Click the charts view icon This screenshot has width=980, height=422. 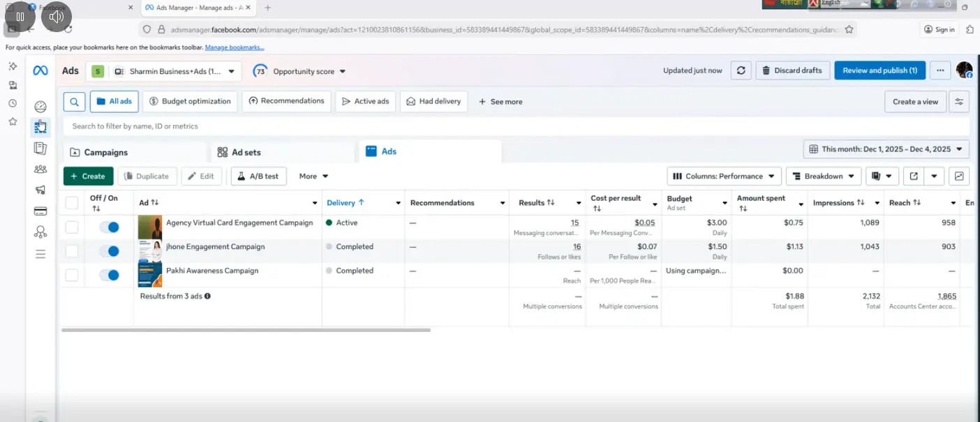point(959,176)
